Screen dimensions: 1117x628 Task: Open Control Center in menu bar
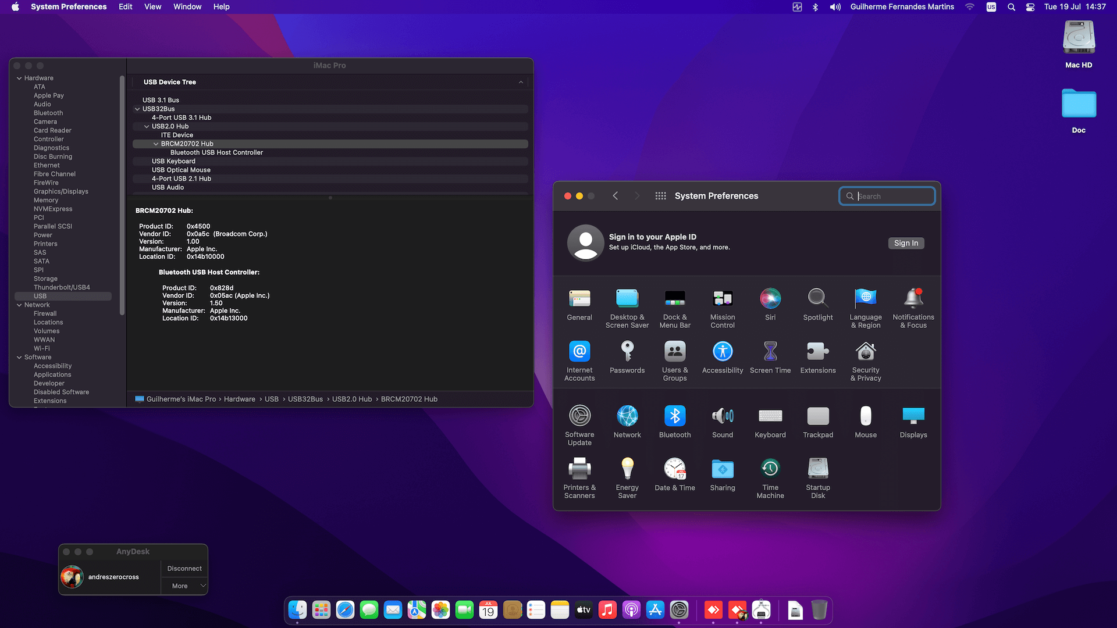1030,7
